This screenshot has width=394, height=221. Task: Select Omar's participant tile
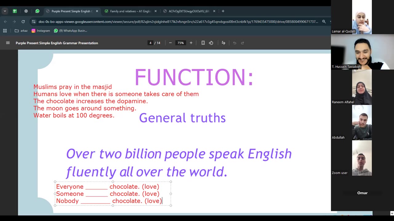click(362, 193)
